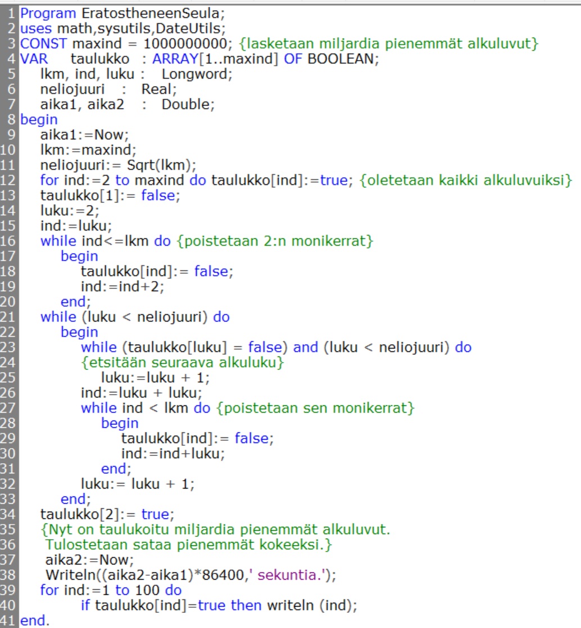Screen dimensions: 581x628
Task: Click line number 41 in the gutter
Action: coord(10,621)
